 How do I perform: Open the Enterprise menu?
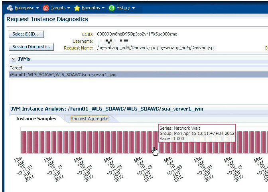click(25, 8)
